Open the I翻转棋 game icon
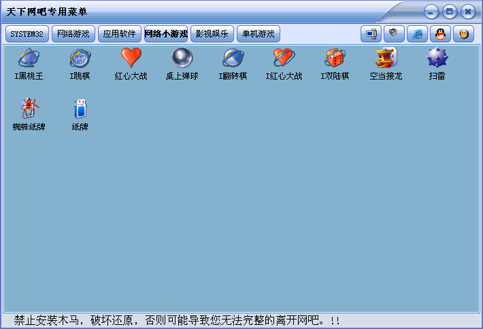The height and width of the screenshot is (329, 483). (233, 59)
